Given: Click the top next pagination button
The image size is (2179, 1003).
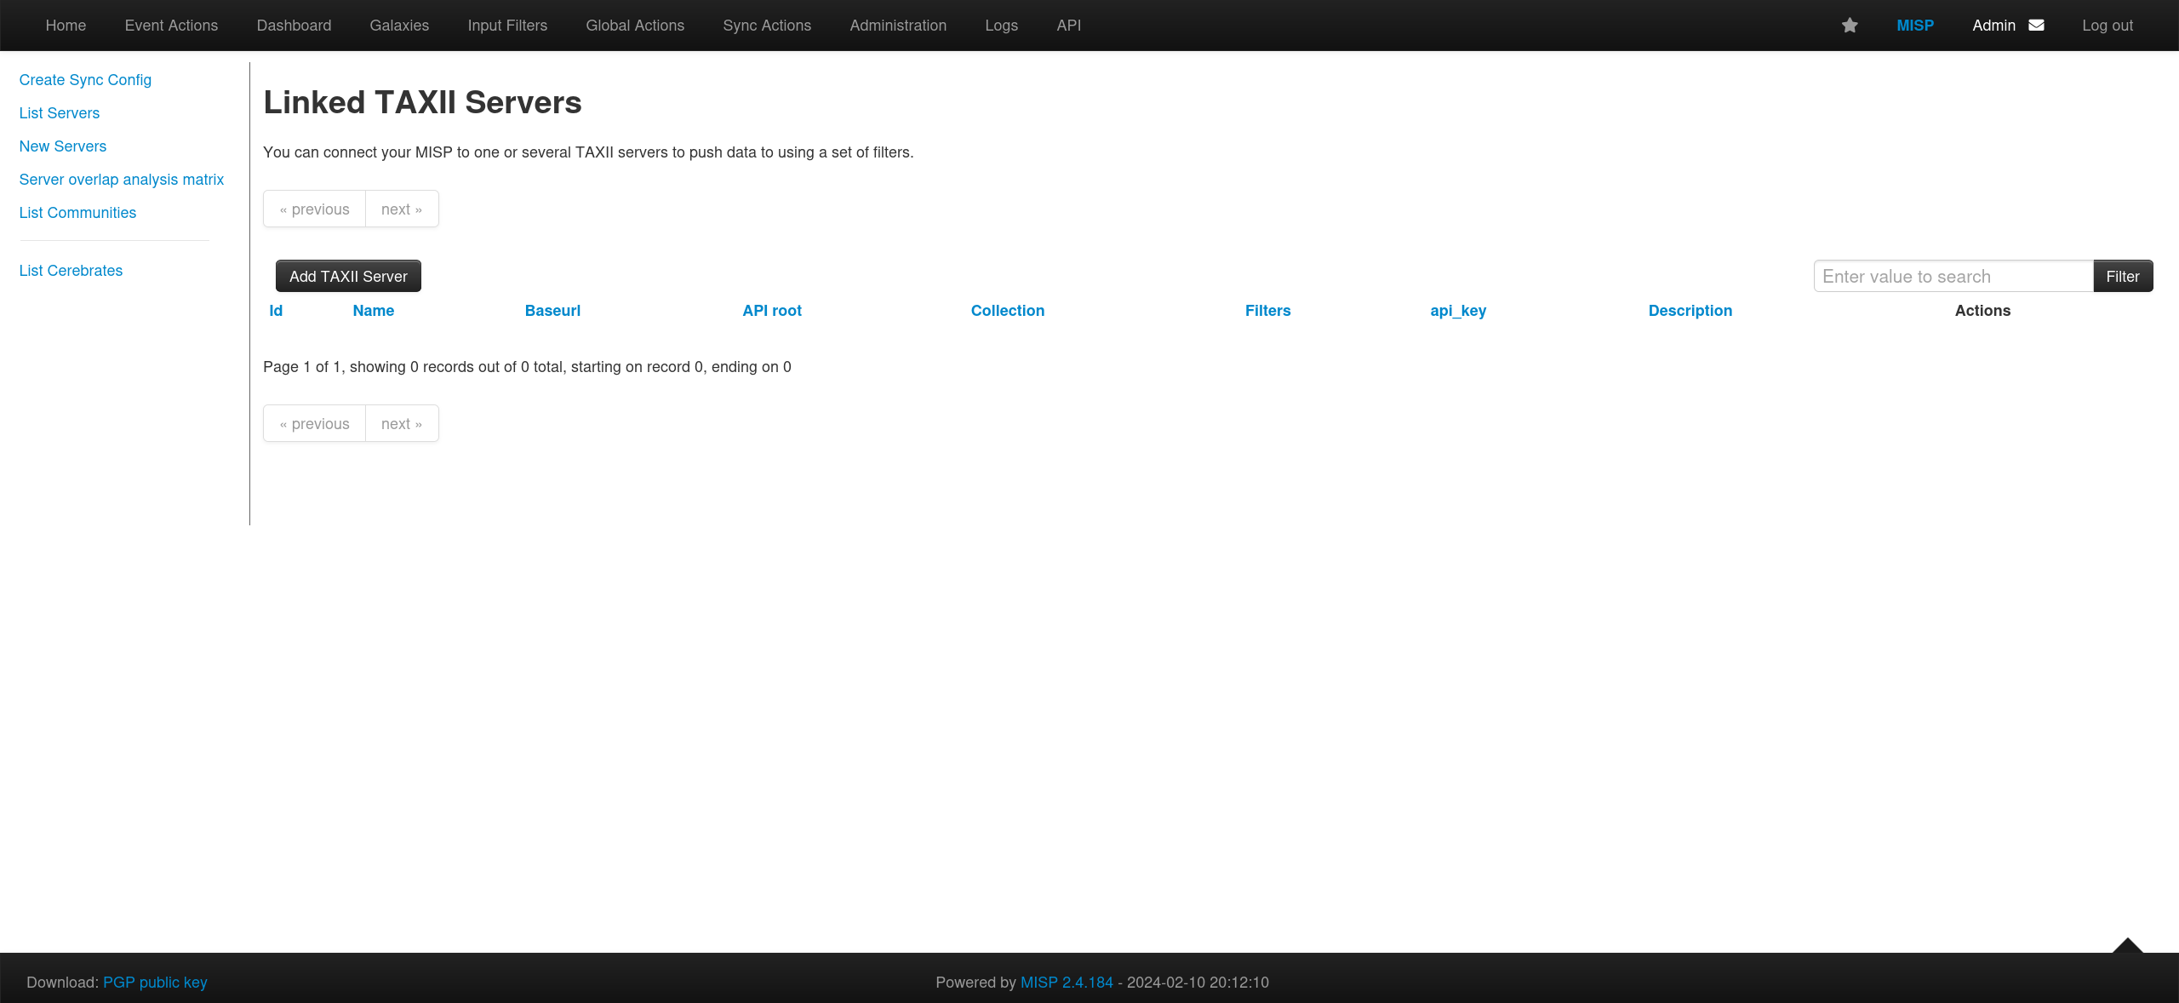Looking at the screenshot, I should [x=402, y=209].
